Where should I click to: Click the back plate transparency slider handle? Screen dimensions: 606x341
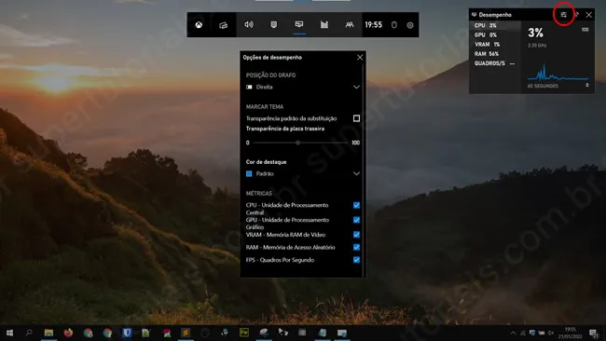297,143
